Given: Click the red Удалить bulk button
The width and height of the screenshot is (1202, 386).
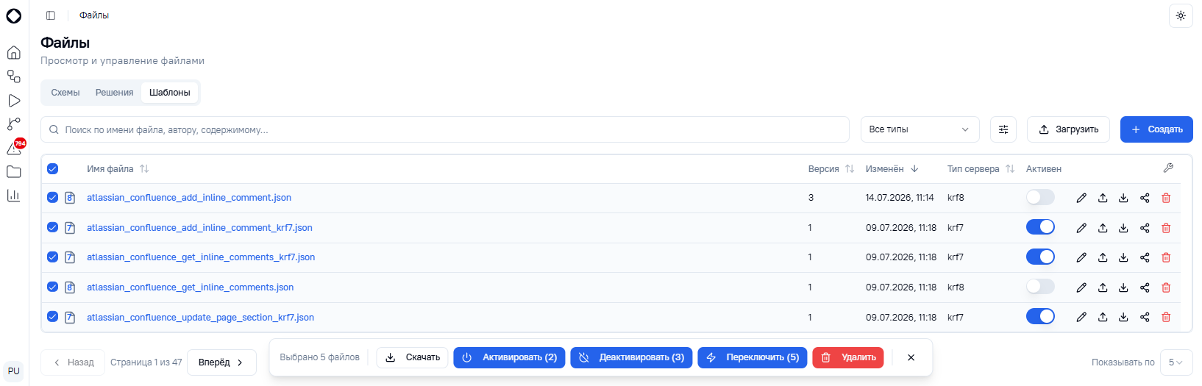Looking at the screenshot, I should coord(848,357).
